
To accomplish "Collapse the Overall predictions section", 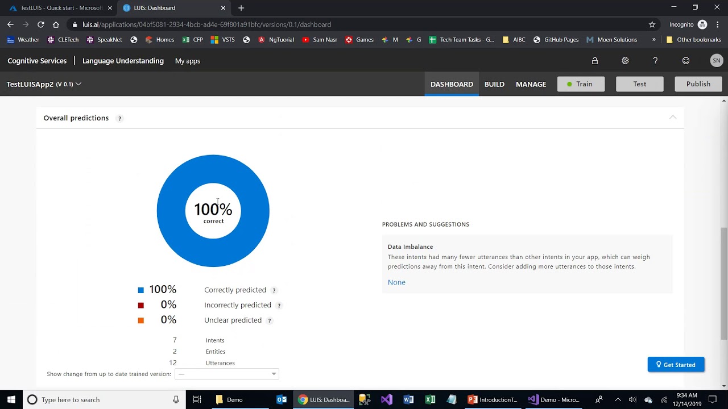I will [673, 117].
